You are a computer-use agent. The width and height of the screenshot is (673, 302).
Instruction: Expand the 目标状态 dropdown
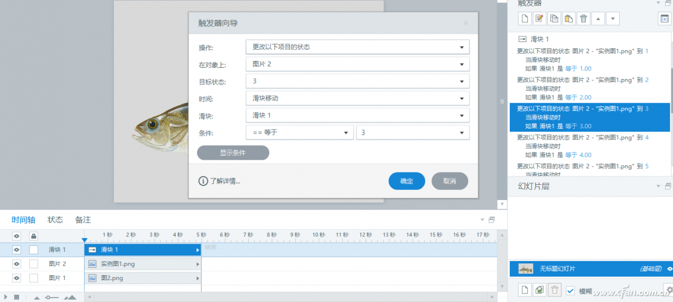[x=357, y=81]
